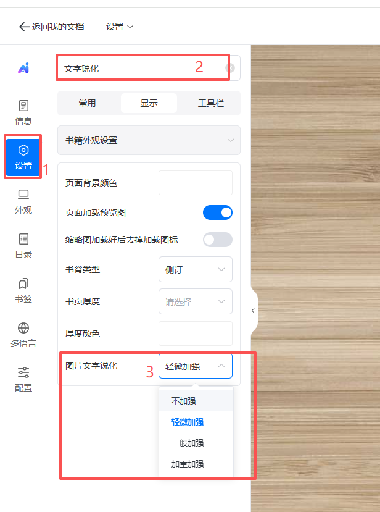Click the AI assistant icon in sidebar

click(x=23, y=69)
